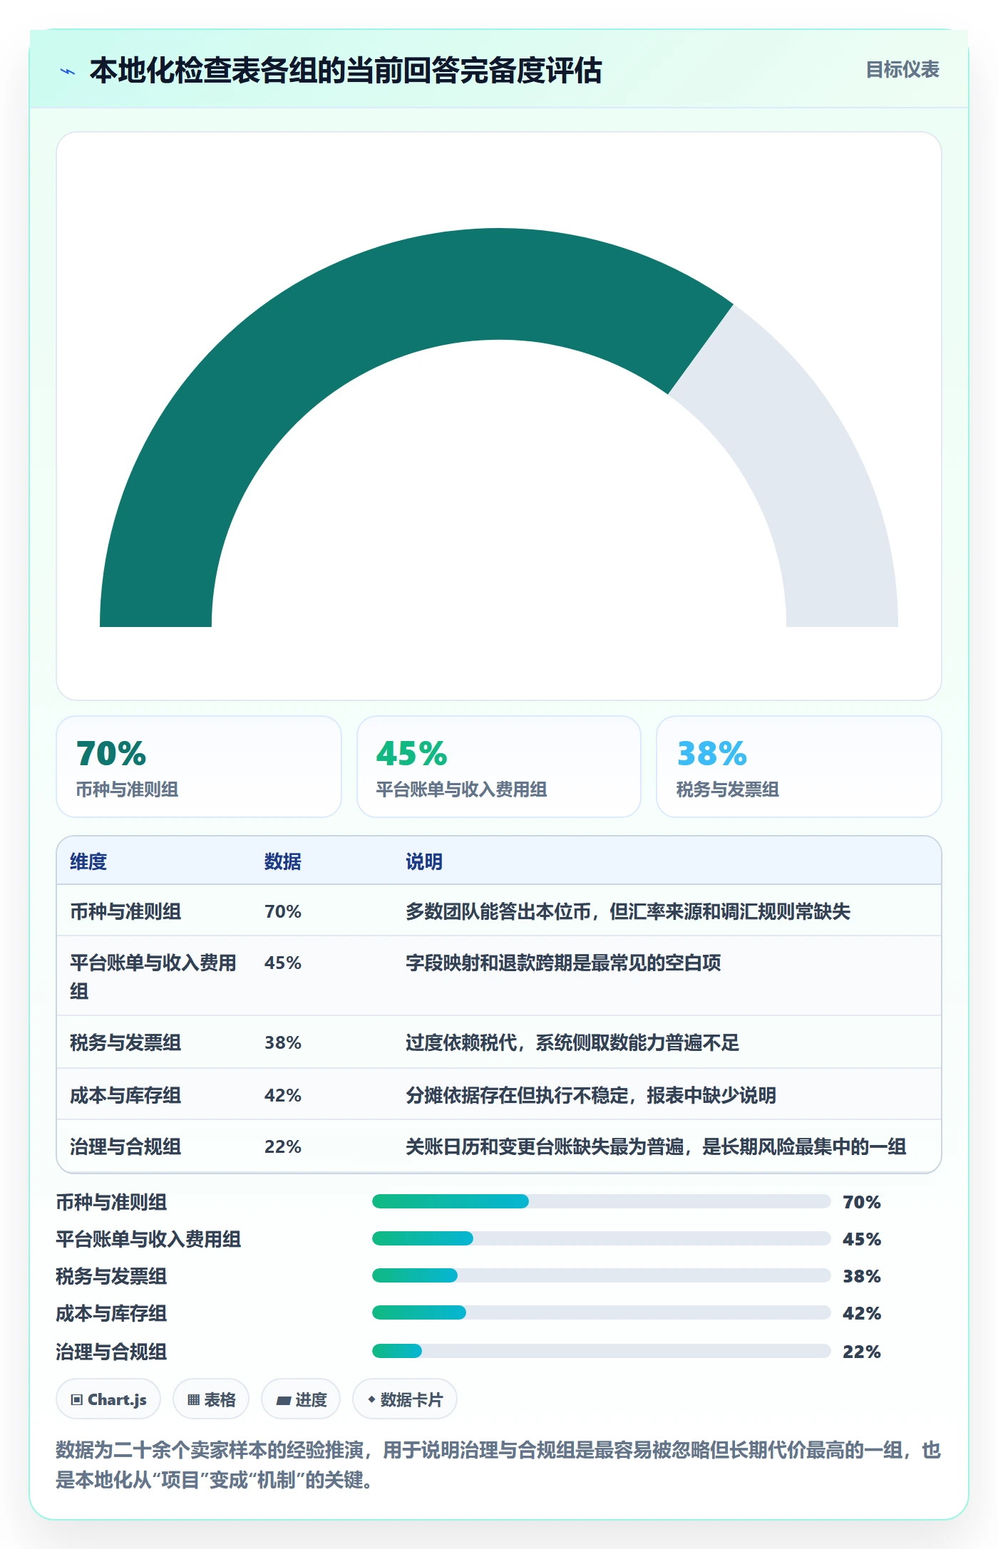Click the 币种与准则组 progress bar
The height and width of the screenshot is (1549, 998).
click(x=602, y=1201)
